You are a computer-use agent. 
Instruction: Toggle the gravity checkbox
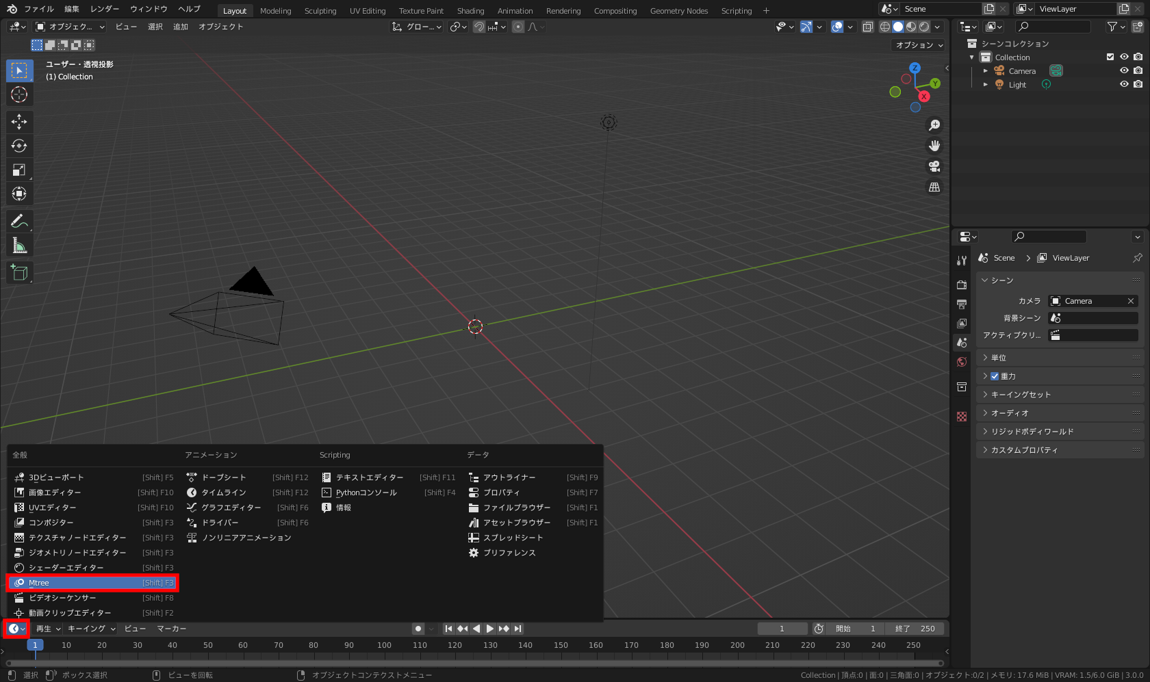tap(995, 376)
